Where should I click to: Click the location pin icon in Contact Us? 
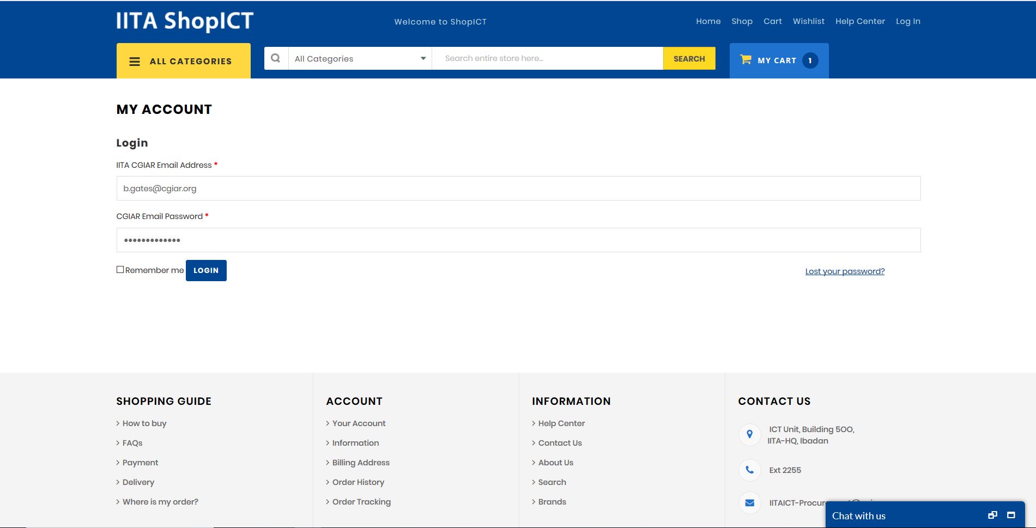pyautogui.click(x=749, y=434)
